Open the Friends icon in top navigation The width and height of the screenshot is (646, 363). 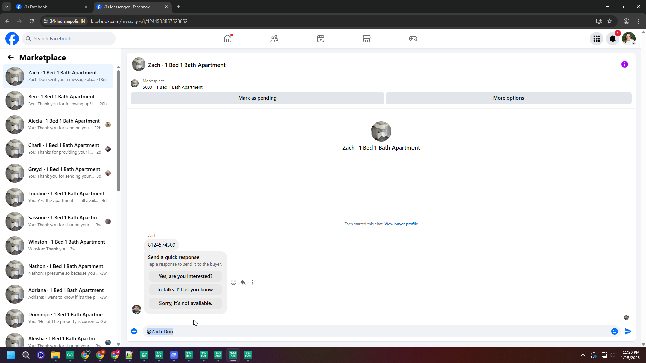pos(274,39)
